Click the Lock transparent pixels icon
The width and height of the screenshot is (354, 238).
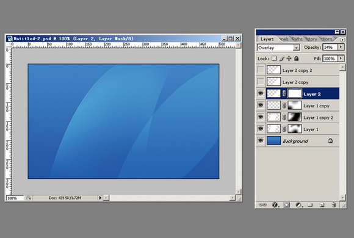tap(274, 59)
